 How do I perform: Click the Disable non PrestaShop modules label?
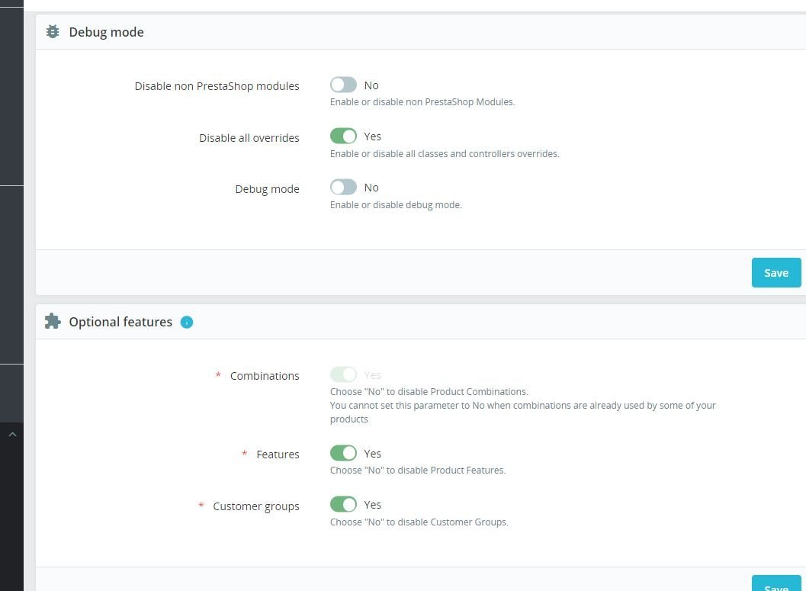click(x=217, y=86)
